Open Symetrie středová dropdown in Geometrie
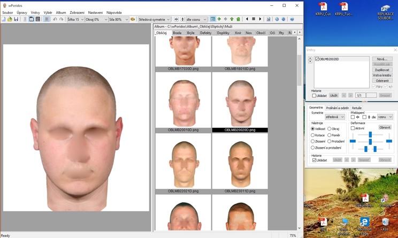 (x=335, y=117)
